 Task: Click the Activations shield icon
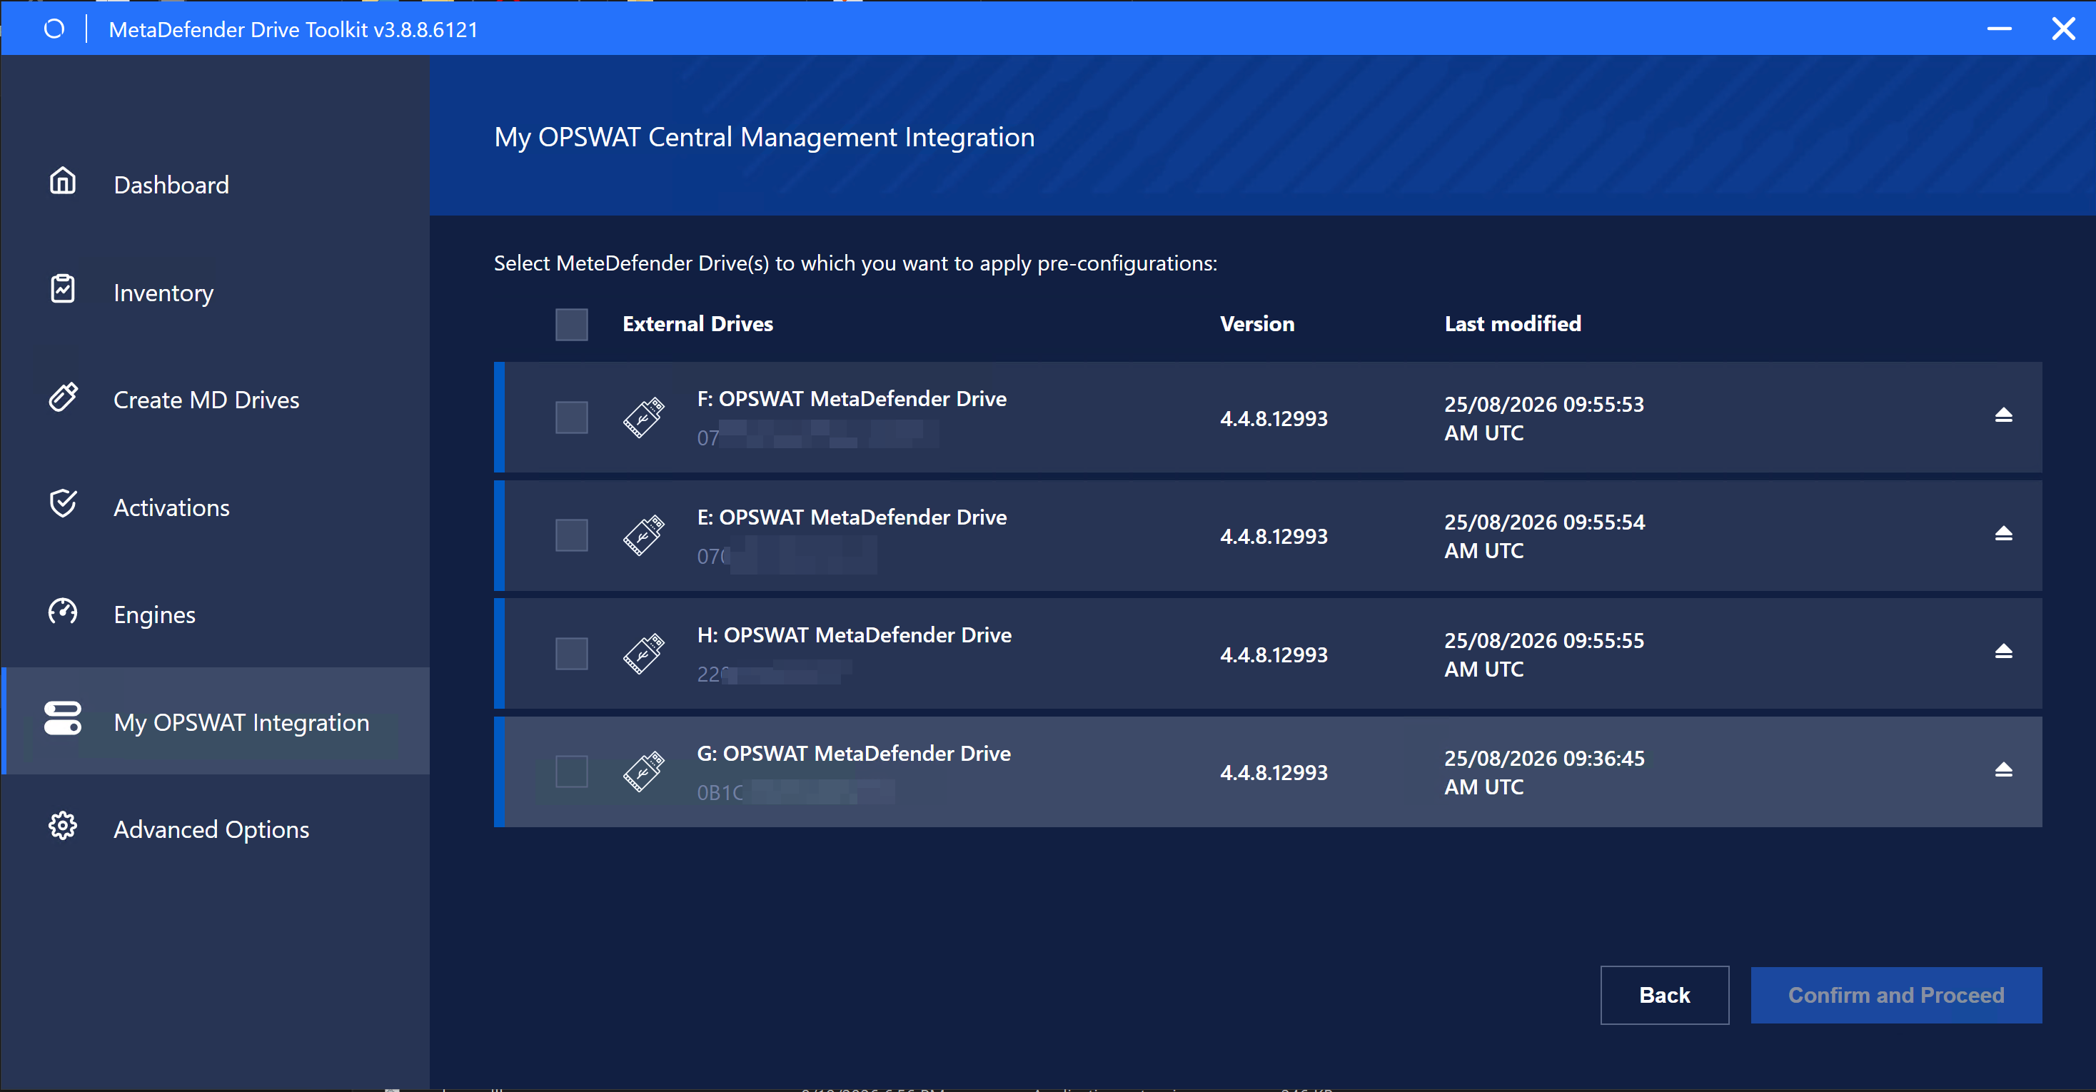(x=63, y=505)
